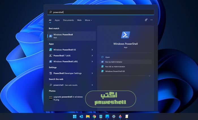Open Outlook from the taskbar
Viewport: 198px width, 120px height.
(x=81, y=116)
